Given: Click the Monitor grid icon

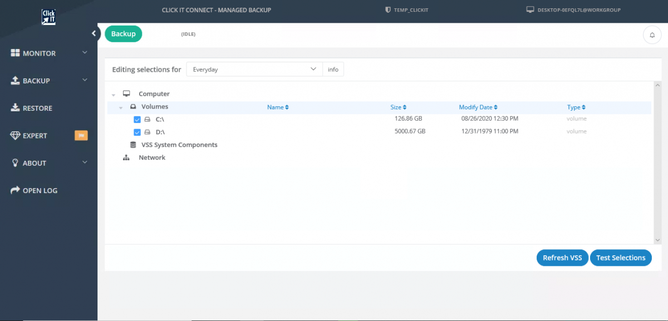Looking at the screenshot, I should pyautogui.click(x=16, y=53).
